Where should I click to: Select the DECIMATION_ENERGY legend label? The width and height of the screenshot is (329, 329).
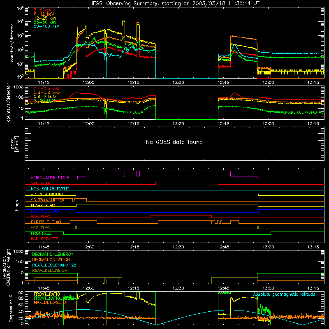(53, 254)
